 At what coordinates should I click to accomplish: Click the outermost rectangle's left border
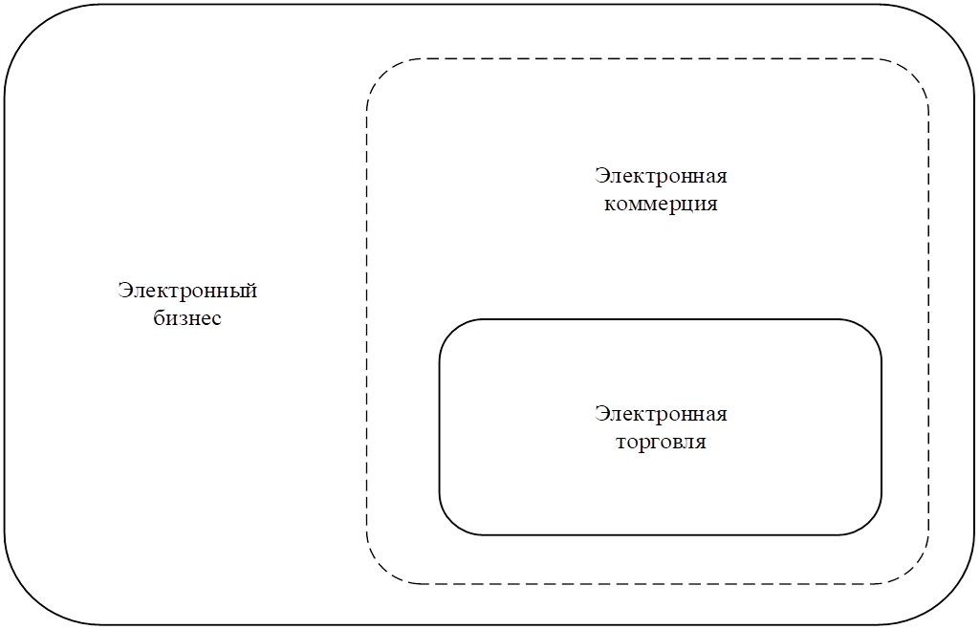point(5,315)
